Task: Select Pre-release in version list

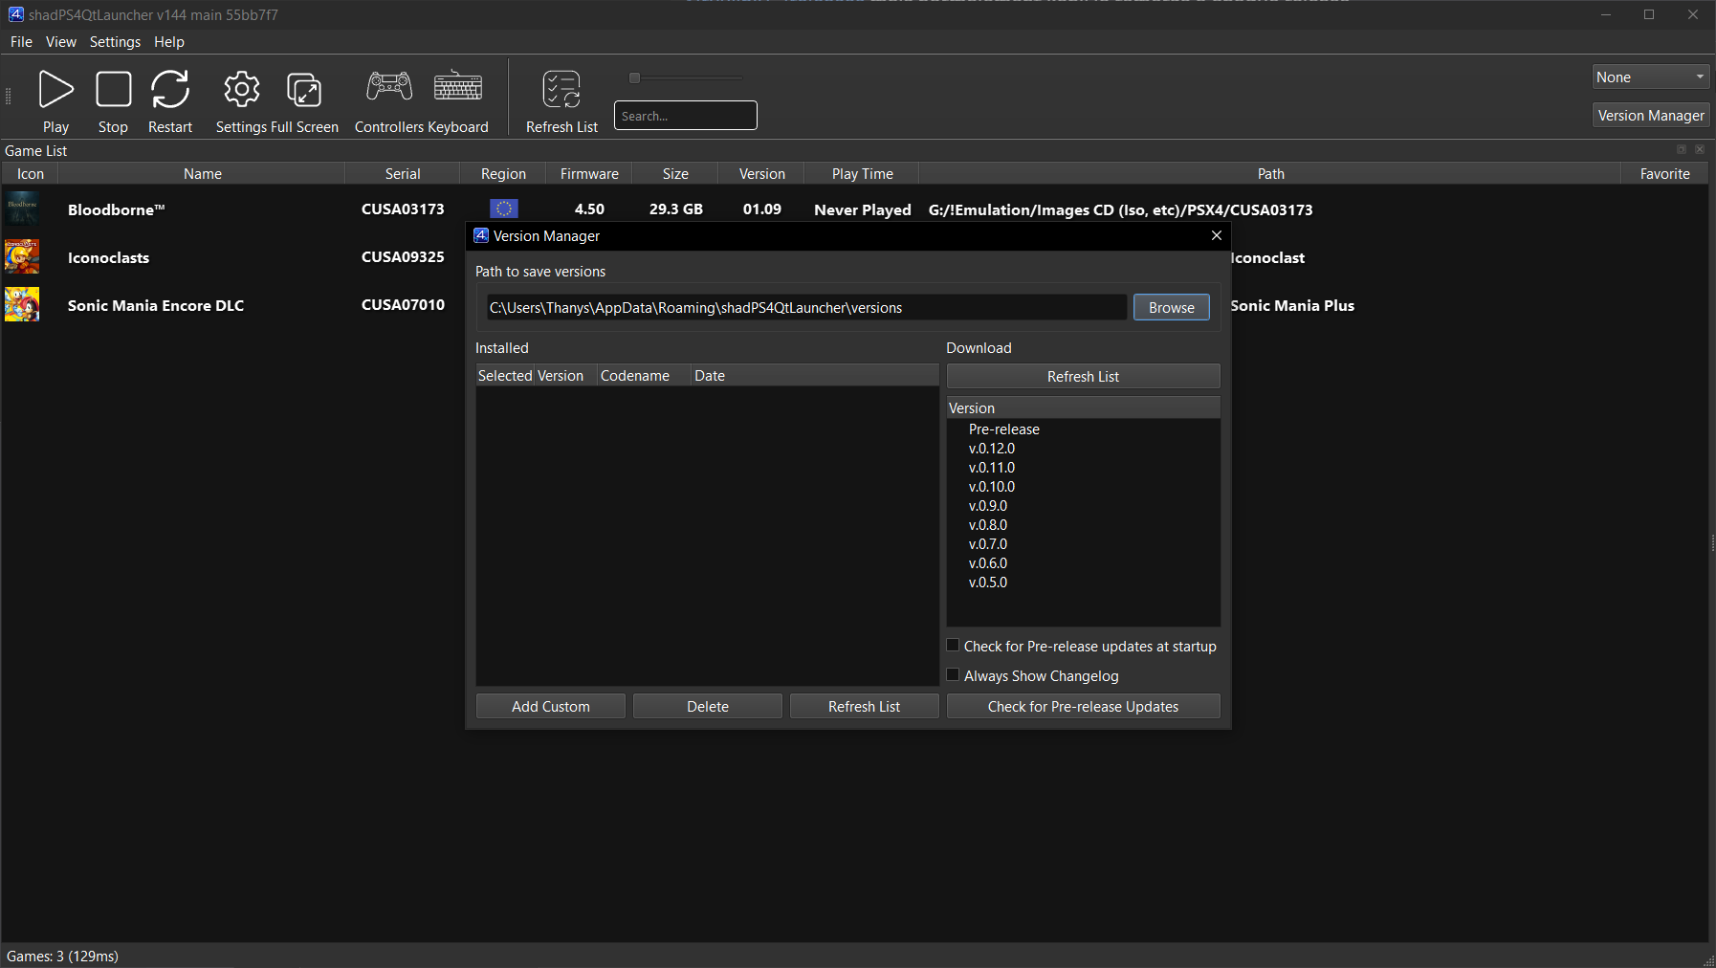Action: [1003, 429]
